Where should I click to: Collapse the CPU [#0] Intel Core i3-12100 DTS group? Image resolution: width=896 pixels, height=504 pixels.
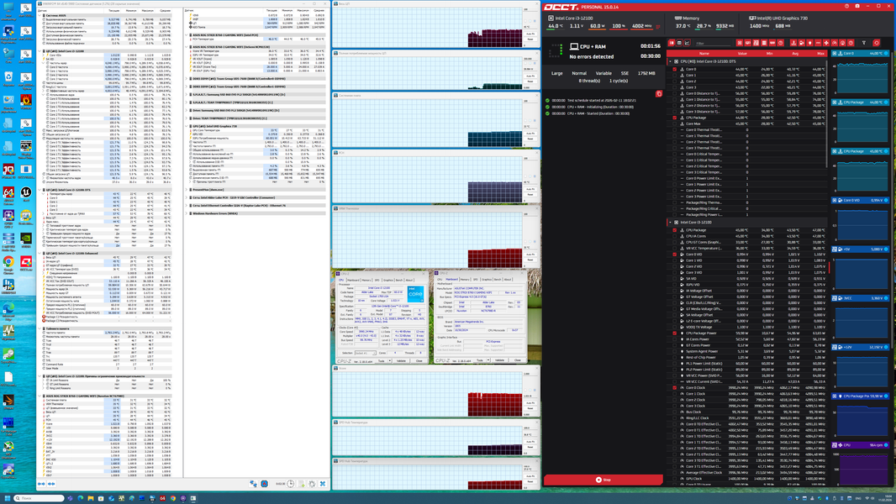point(670,61)
